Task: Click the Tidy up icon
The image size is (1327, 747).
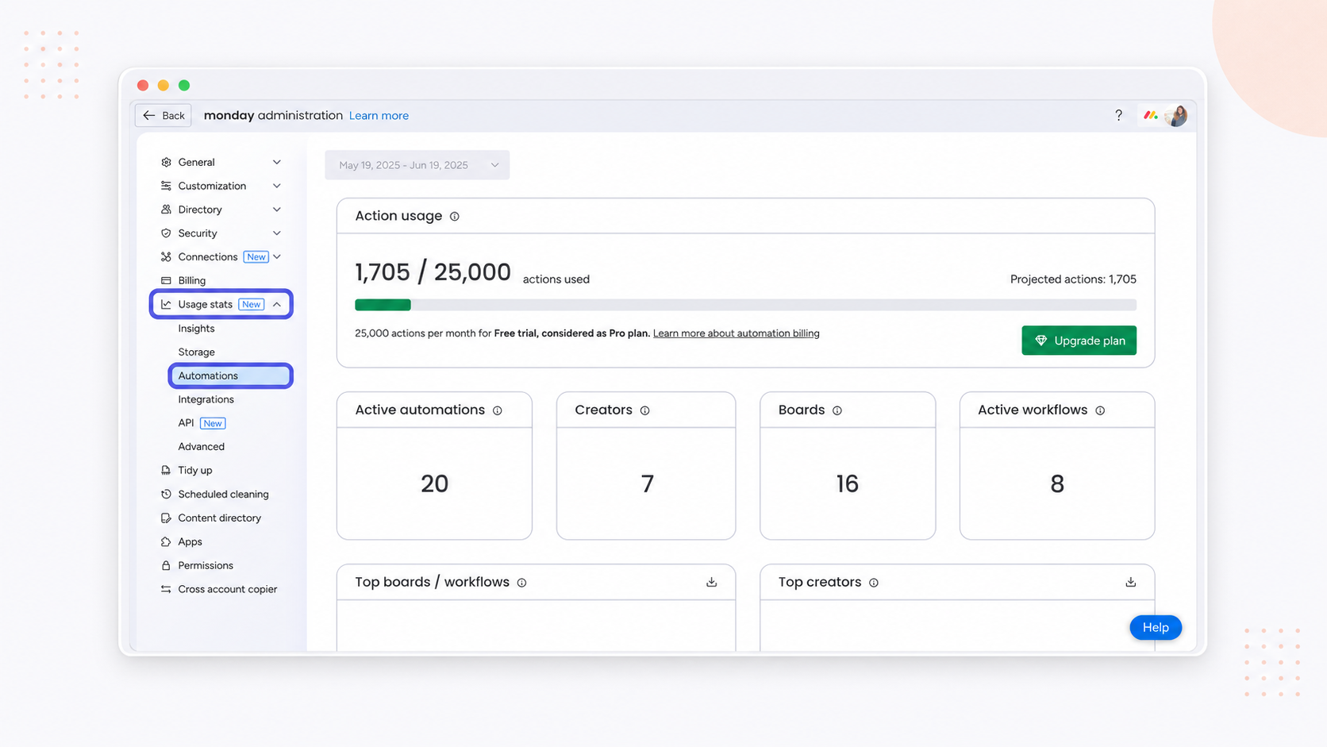Action: point(166,471)
